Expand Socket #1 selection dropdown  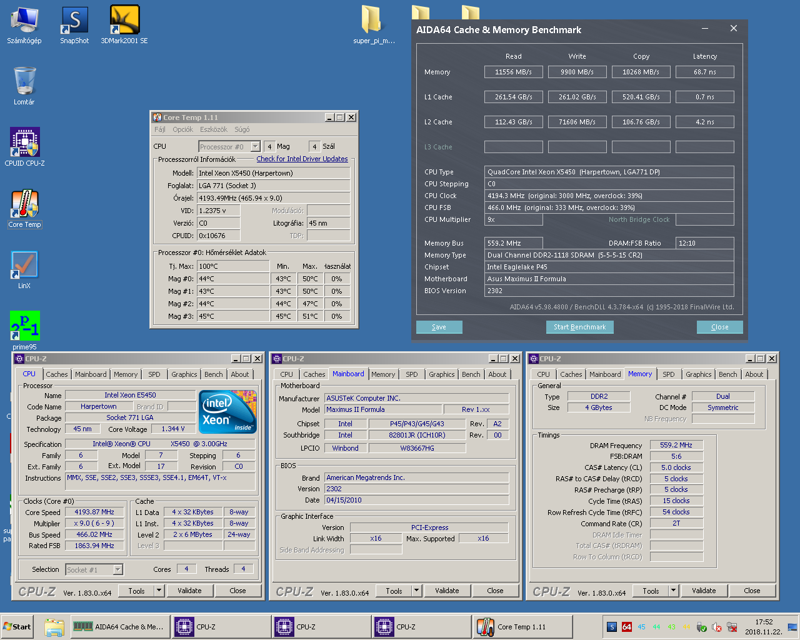[x=117, y=569]
